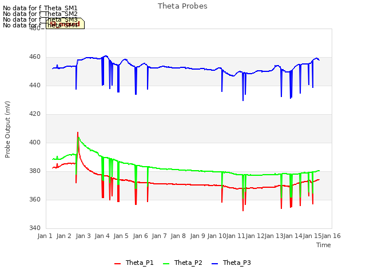Click the Jan 2 x-axis tick label
366x274 pixels.
click(x=64, y=236)
